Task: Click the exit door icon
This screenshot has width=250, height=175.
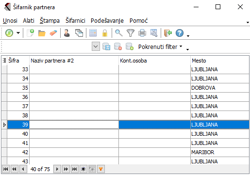Action: pyautogui.click(x=168, y=33)
